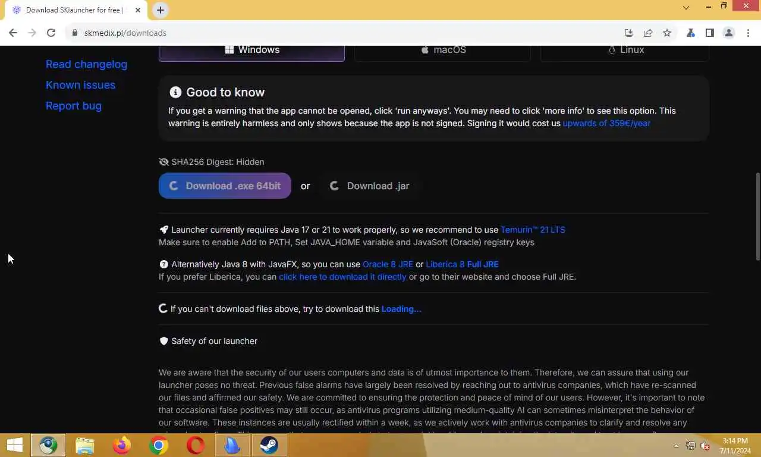Screen dimensions: 761x457
Task: Open File Explorer from the taskbar
Action: (x=85, y=445)
